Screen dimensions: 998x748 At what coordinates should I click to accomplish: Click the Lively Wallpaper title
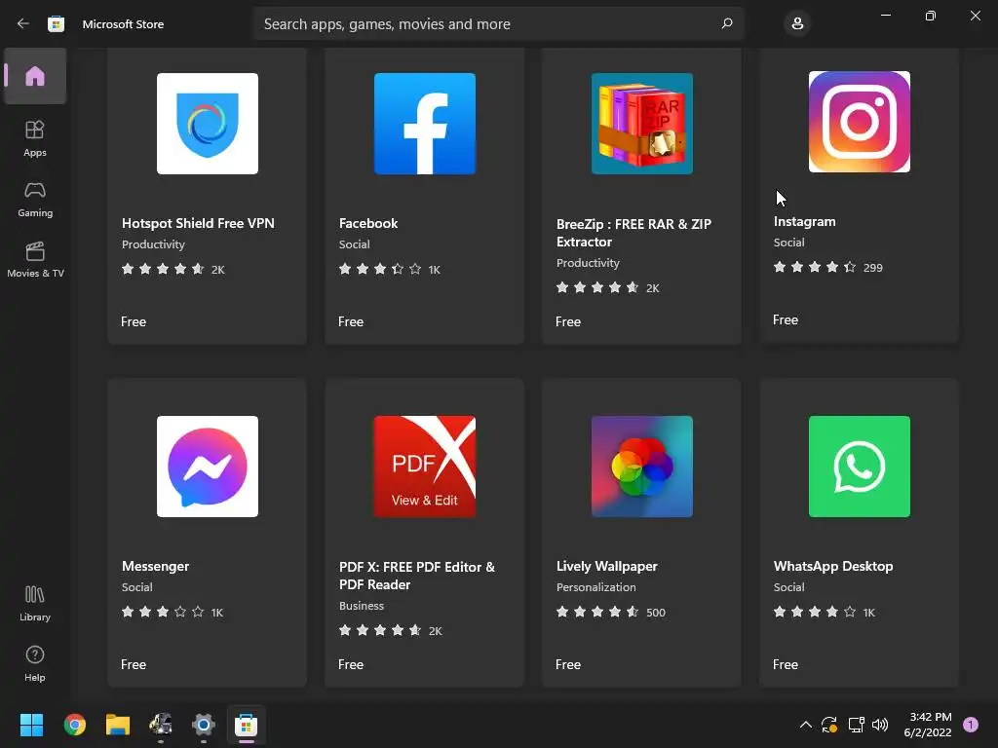coord(606,566)
